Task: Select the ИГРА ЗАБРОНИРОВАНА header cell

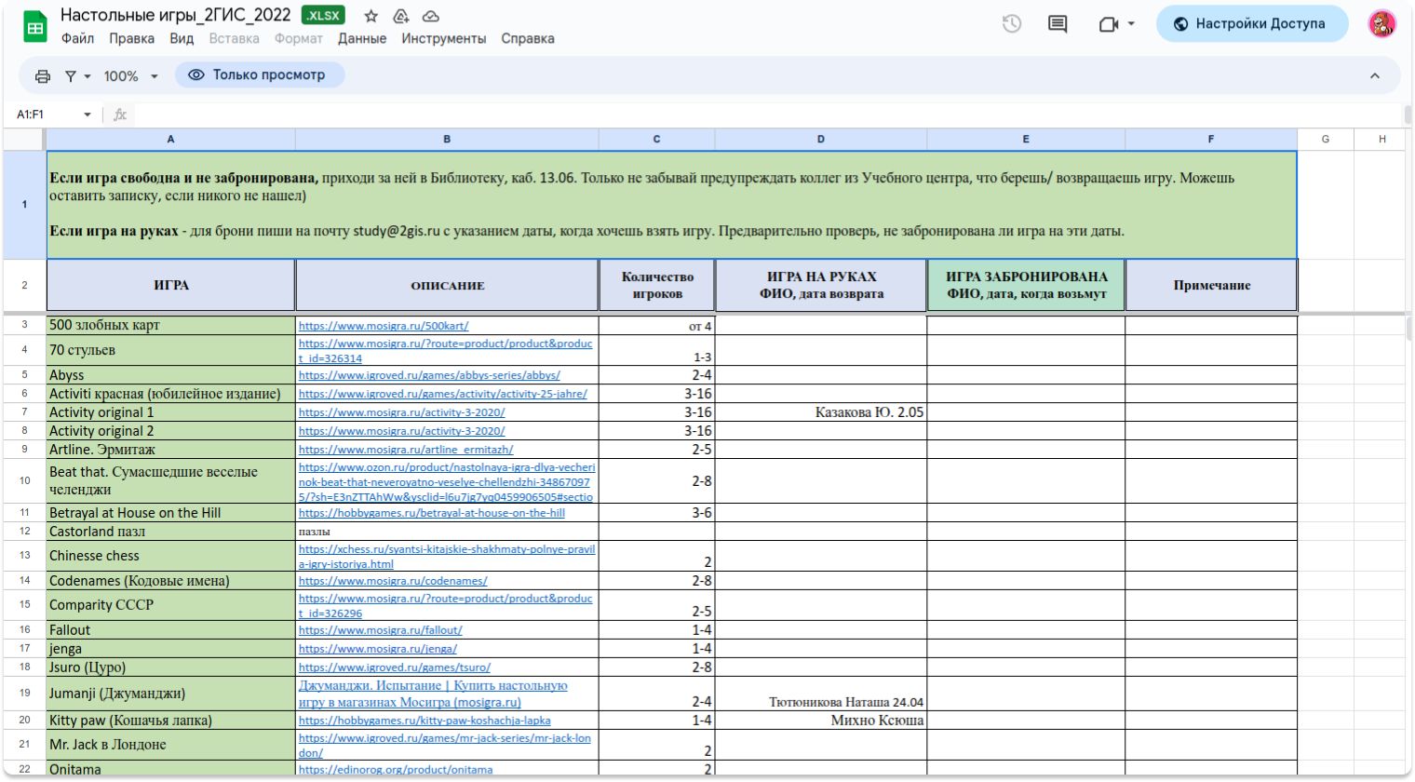Action: 1027,285
